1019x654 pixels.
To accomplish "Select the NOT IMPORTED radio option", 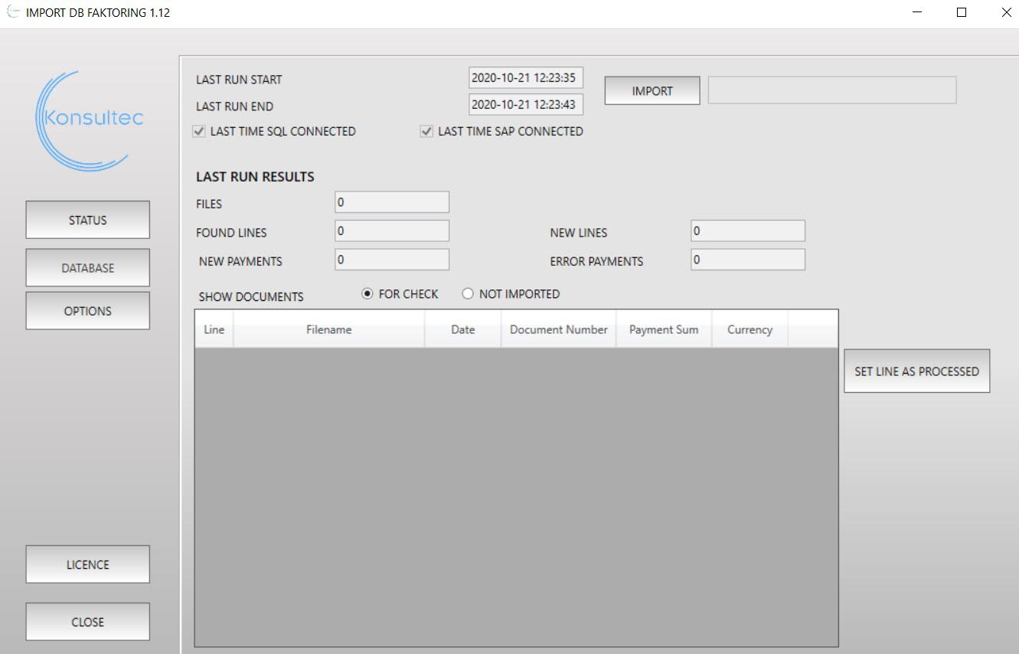I will point(468,293).
